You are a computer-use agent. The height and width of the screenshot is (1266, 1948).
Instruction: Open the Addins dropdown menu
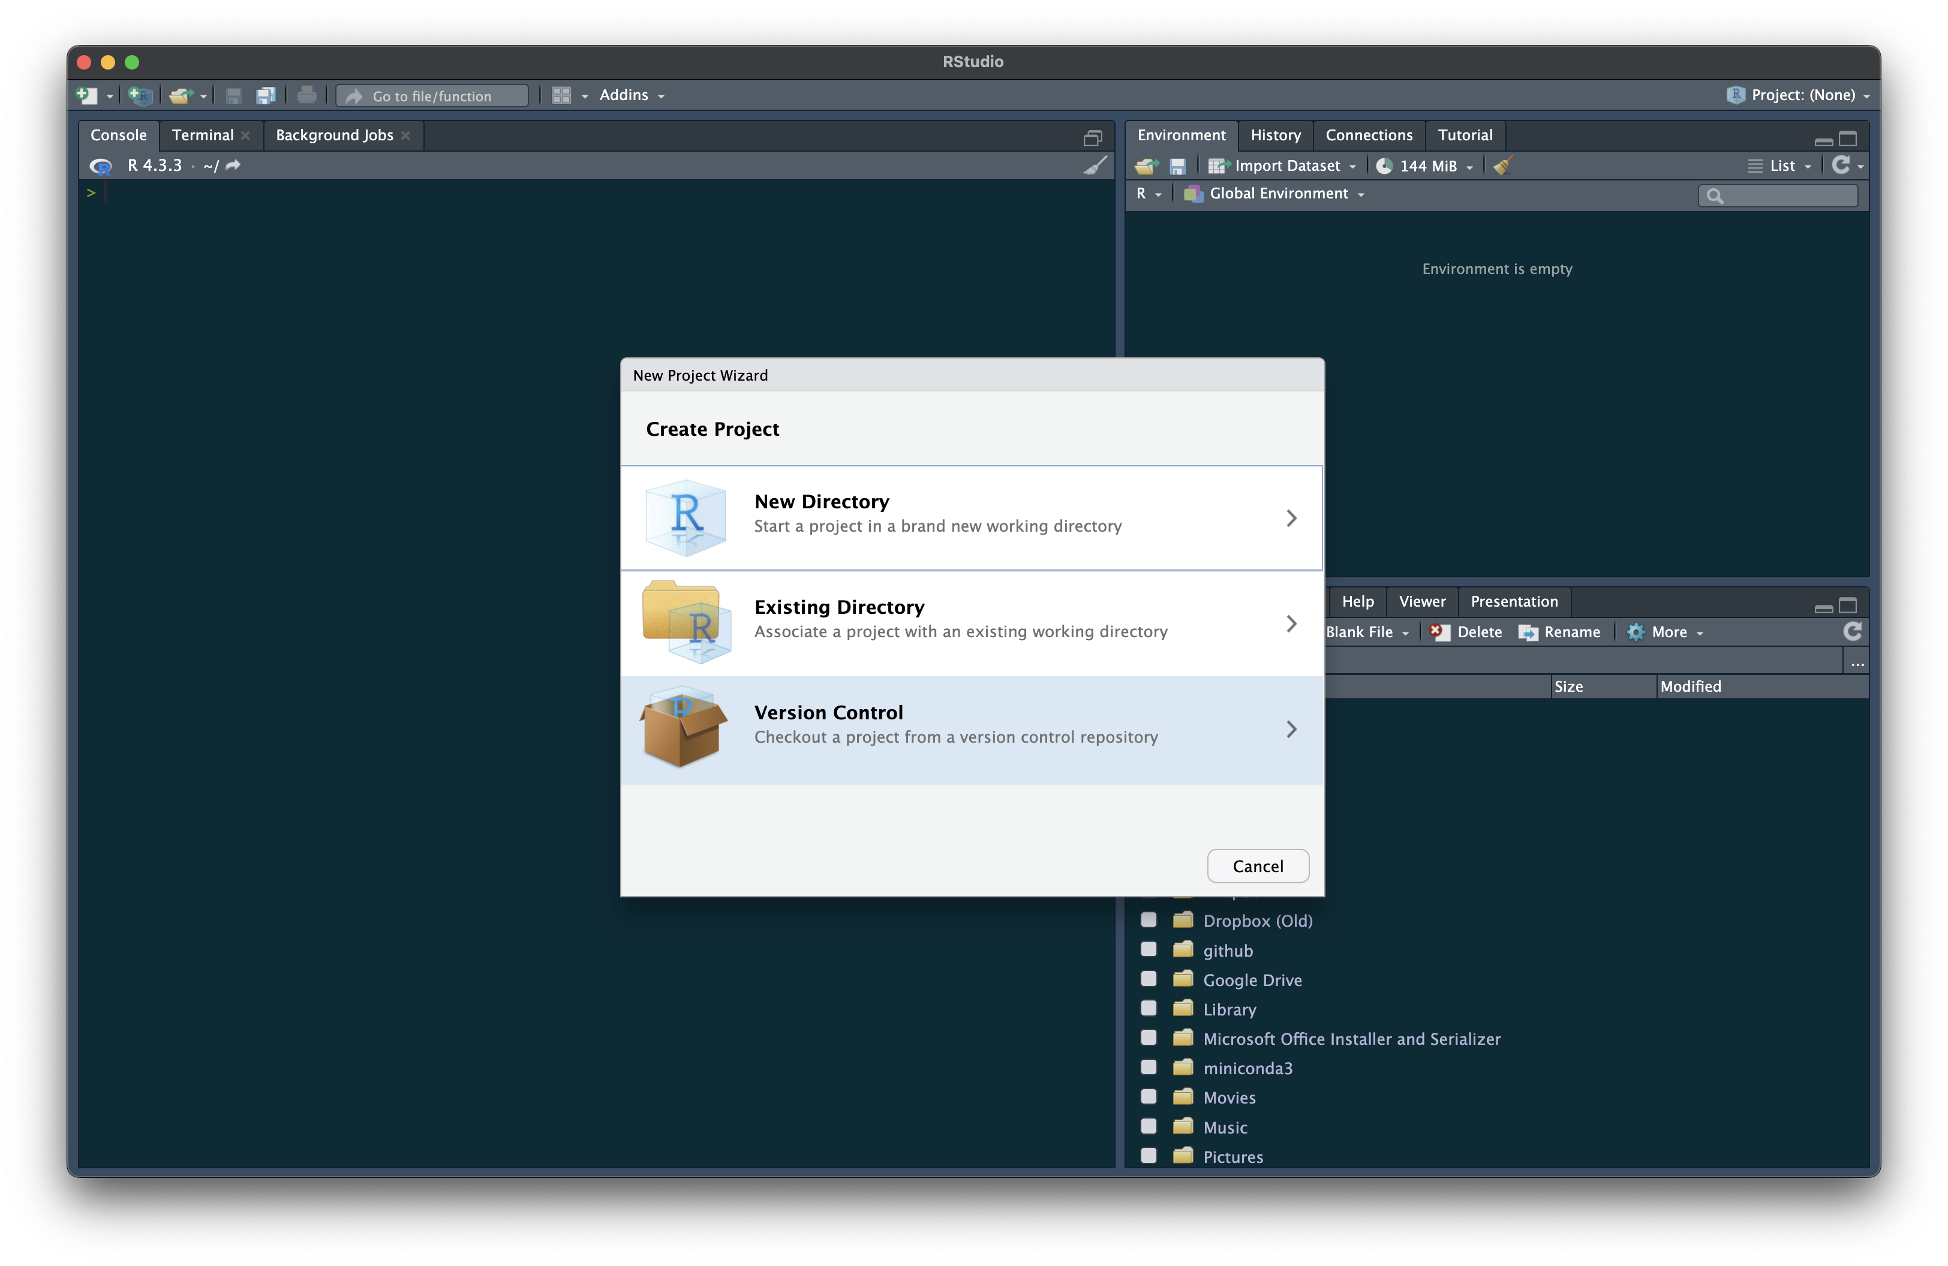pos(631,96)
